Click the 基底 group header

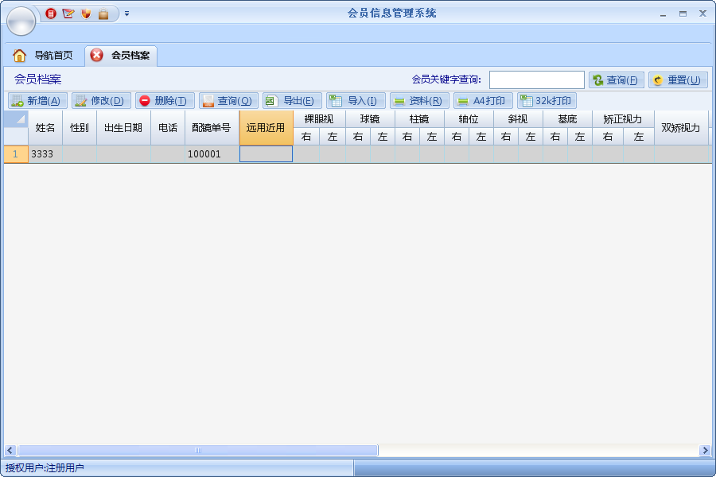[x=567, y=119]
